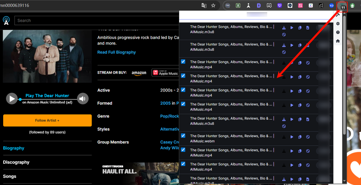Open the white M extension icon
Viewport: 361px width, 185px height.
pos(268,5)
